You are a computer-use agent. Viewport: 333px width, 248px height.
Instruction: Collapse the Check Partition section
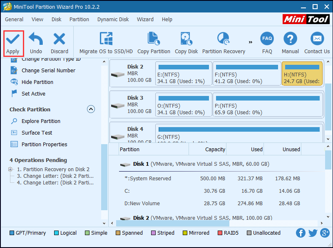[x=91, y=109]
